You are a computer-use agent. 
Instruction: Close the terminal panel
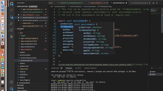[160, 68]
